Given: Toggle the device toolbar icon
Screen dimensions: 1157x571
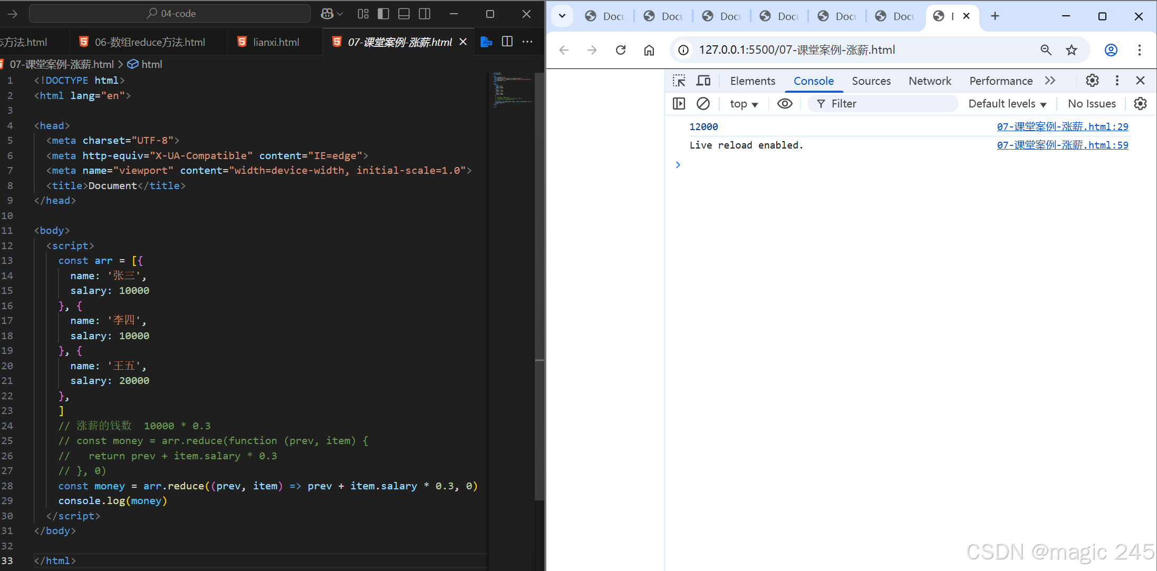Looking at the screenshot, I should tap(703, 81).
